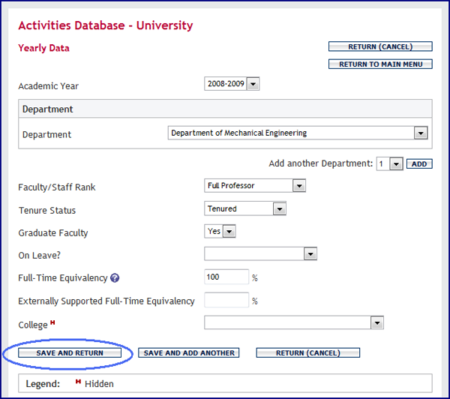
Task: Click the 'Graduate Faculty' label
Action: click(x=53, y=233)
